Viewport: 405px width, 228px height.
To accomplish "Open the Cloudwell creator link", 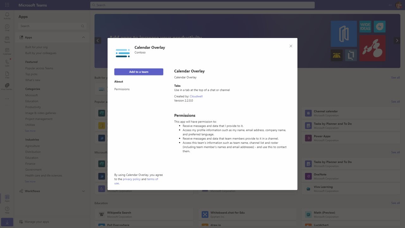I will pos(196,96).
